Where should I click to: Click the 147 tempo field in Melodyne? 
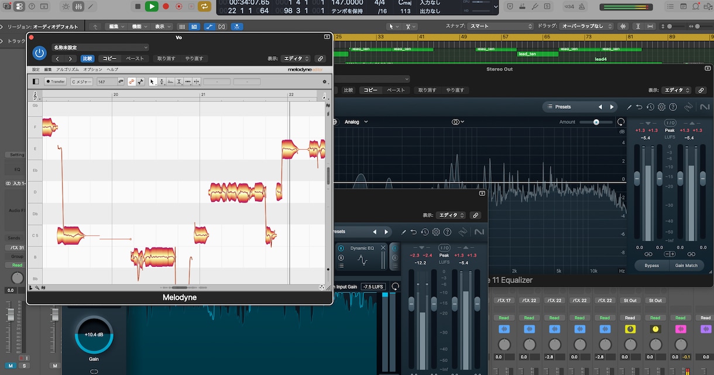click(x=107, y=82)
